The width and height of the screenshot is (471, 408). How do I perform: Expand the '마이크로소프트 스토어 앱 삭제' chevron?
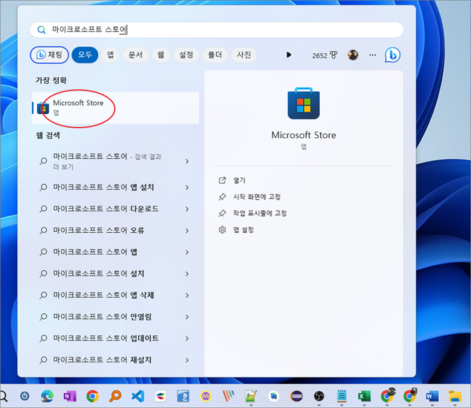click(187, 295)
